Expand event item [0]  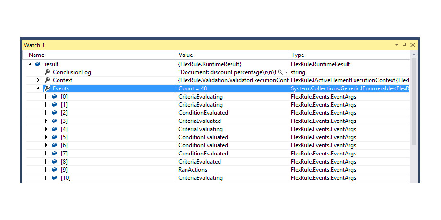pyautogui.click(x=46, y=97)
